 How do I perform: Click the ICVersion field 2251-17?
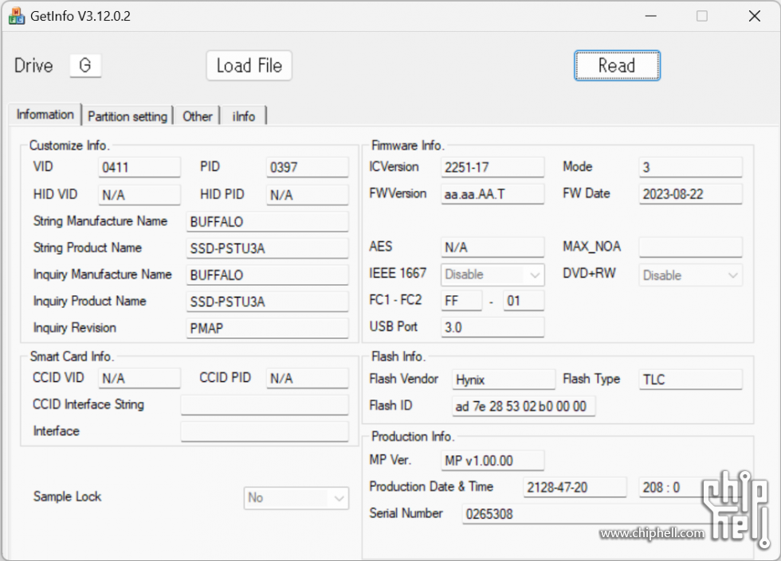[493, 167]
